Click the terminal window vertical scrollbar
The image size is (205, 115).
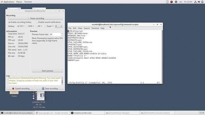click(162, 57)
